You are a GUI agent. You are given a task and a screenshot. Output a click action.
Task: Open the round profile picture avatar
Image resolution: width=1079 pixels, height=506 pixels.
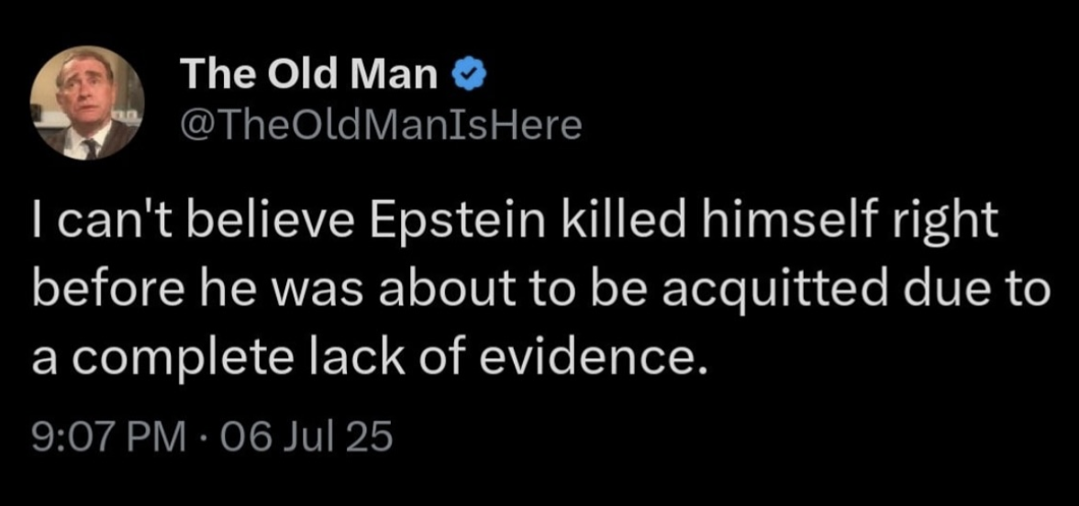click(x=87, y=104)
